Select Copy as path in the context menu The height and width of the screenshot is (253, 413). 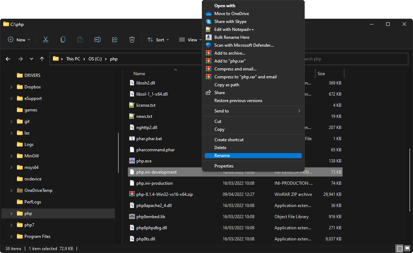[x=253, y=85]
